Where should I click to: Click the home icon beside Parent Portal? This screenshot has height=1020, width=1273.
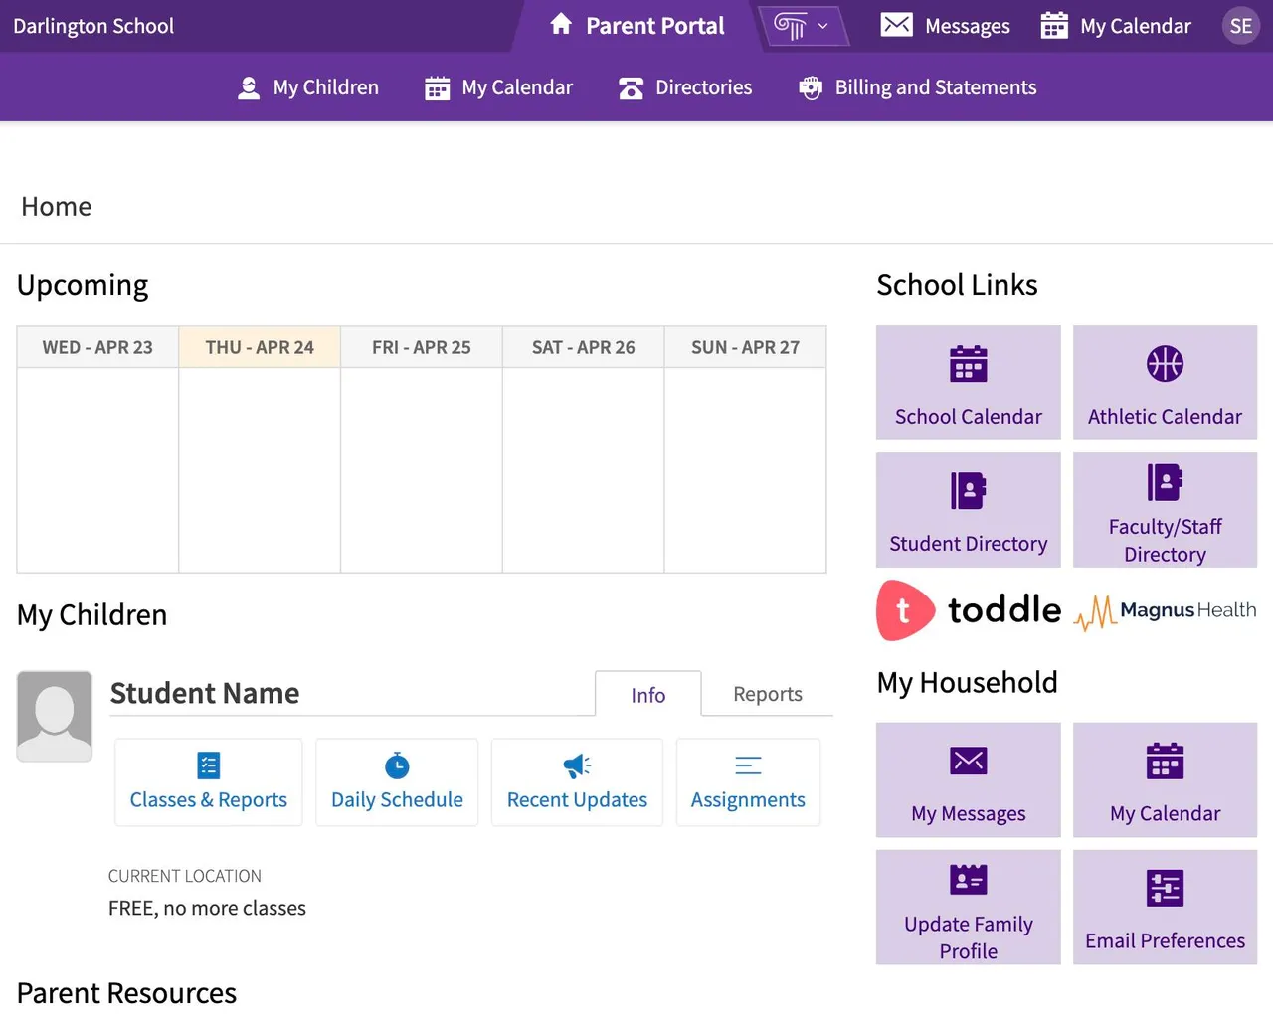[x=561, y=24]
